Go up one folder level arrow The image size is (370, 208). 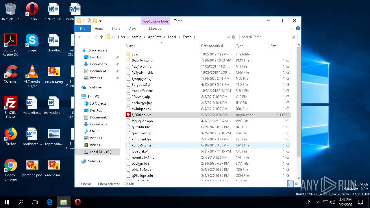click(x=101, y=37)
